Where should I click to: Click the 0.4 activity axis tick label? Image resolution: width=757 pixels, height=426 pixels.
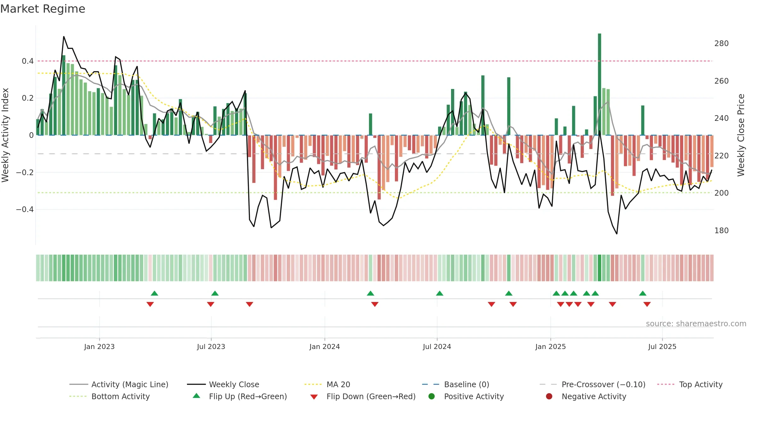point(28,61)
